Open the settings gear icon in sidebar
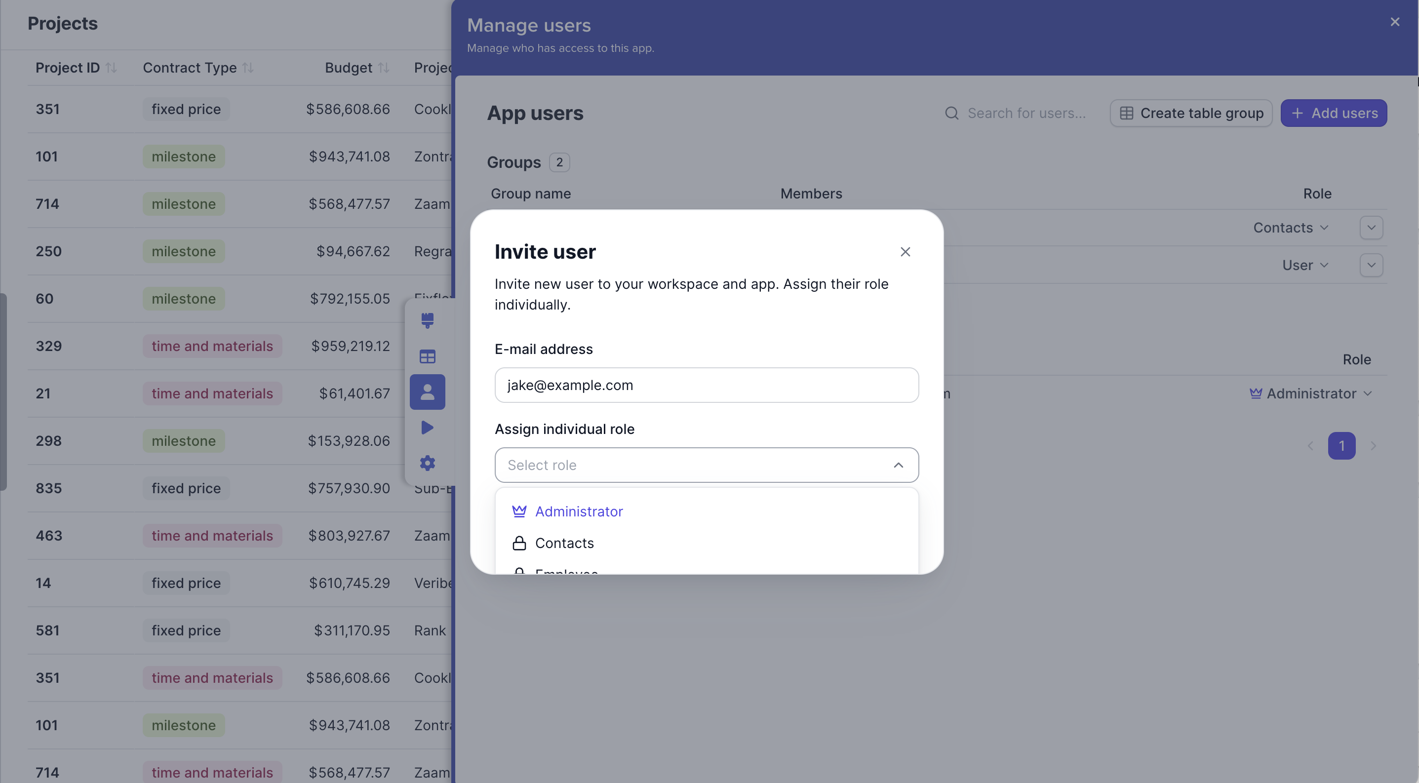Screen dimensions: 1419x783 (427, 463)
